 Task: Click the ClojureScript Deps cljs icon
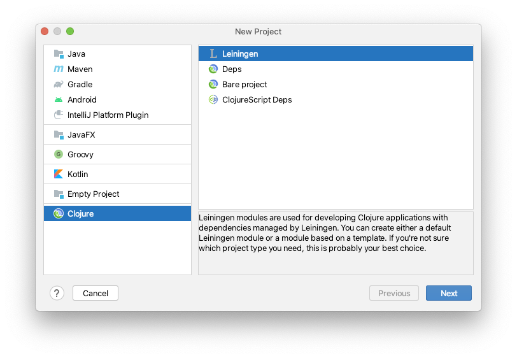point(213,99)
